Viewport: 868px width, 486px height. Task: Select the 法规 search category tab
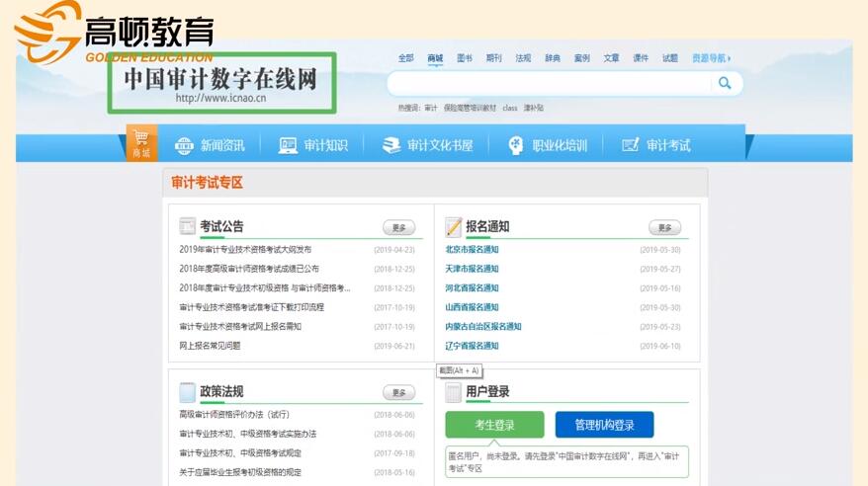tap(523, 58)
